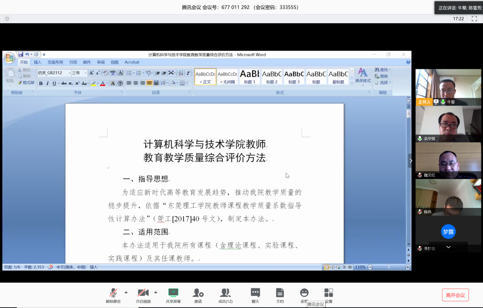The image size is (483, 308).
Task: Open the line spacing dropdown
Action: pyautogui.click(x=164, y=83)
